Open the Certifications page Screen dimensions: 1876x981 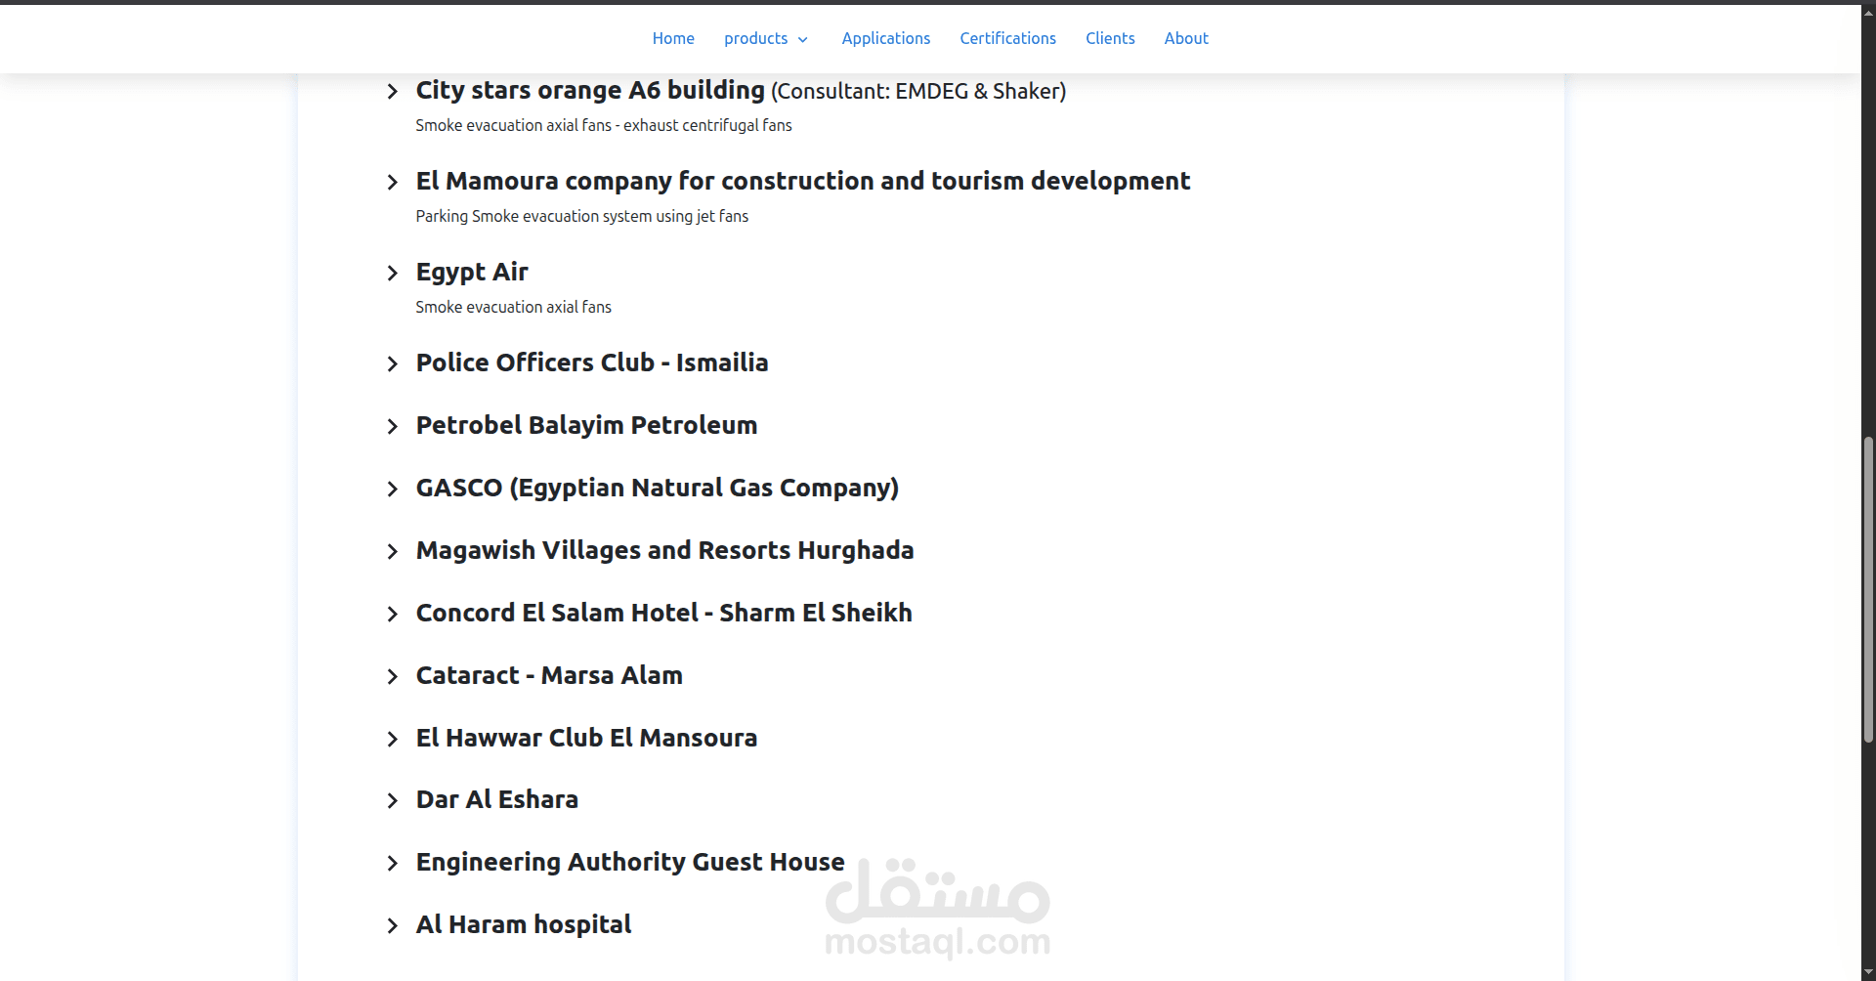coord(1007,38)
